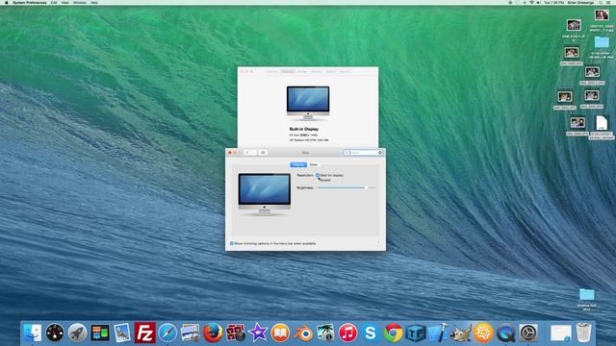
Task: Select the blank document file on desktop
Action: tap(602, 123)
